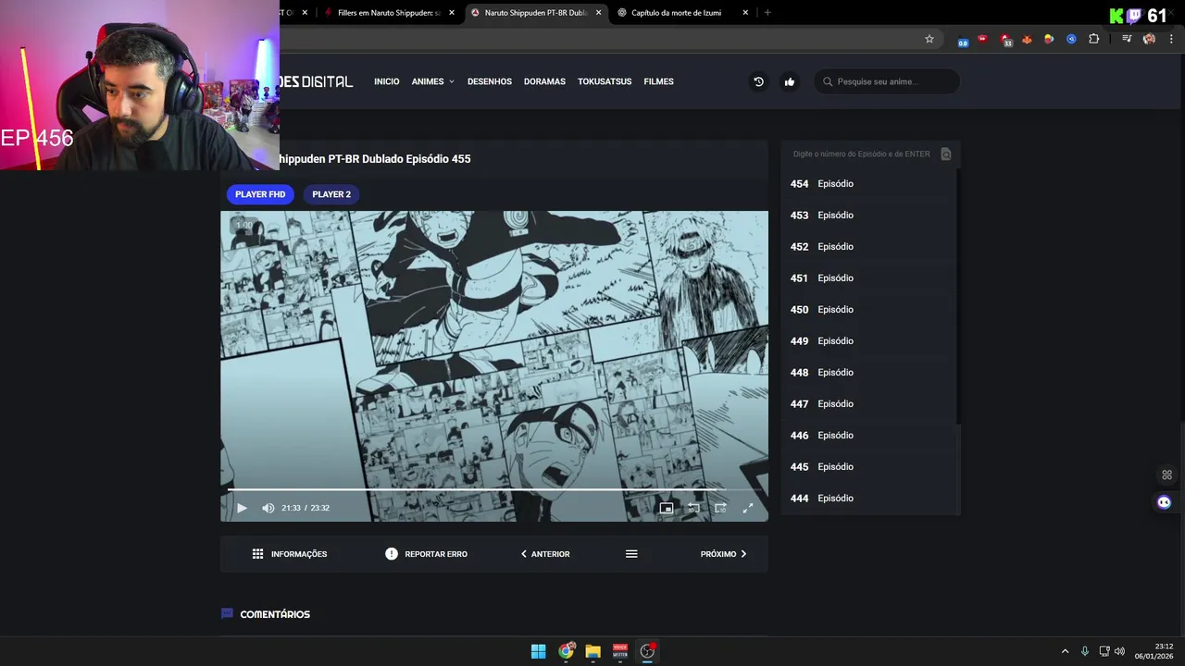Screen dimensions: 1185x666
Task: Open picture-in-picture mode in the player
Action: coord(666,508)
